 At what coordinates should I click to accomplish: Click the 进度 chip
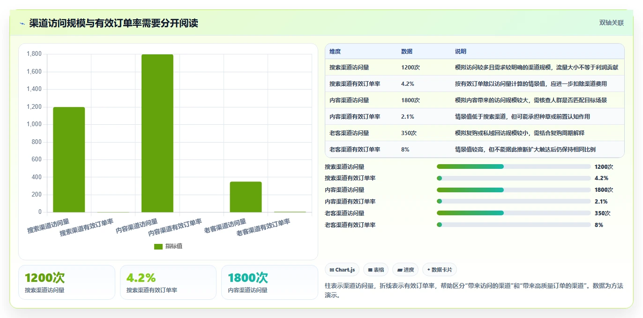pyautogui.click(x=405, y=270)
